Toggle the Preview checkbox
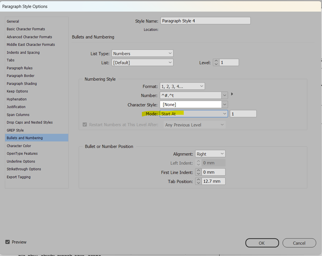The height and width of the screenshot is (256, 322). 8,242
